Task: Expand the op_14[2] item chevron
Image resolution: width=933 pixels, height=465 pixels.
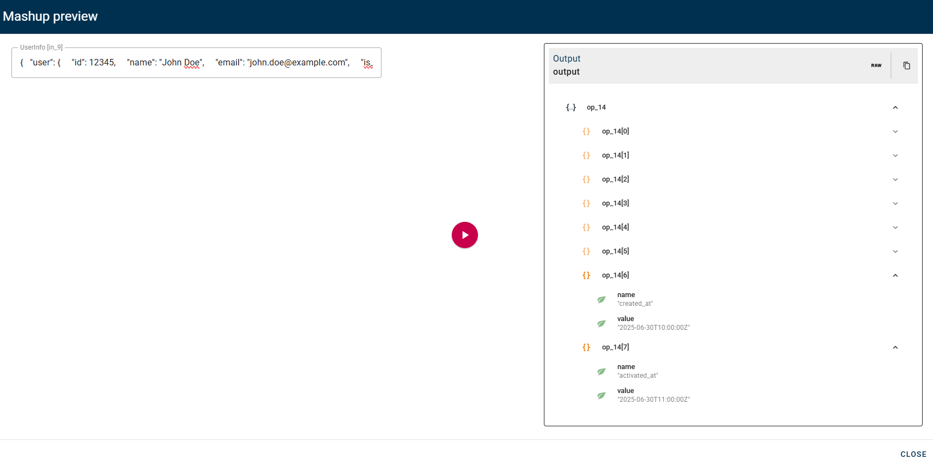Action: click(895, 179)
